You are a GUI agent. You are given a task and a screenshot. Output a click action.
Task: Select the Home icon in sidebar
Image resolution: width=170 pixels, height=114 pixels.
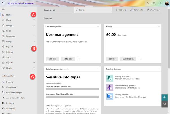[x=3, y=15]
